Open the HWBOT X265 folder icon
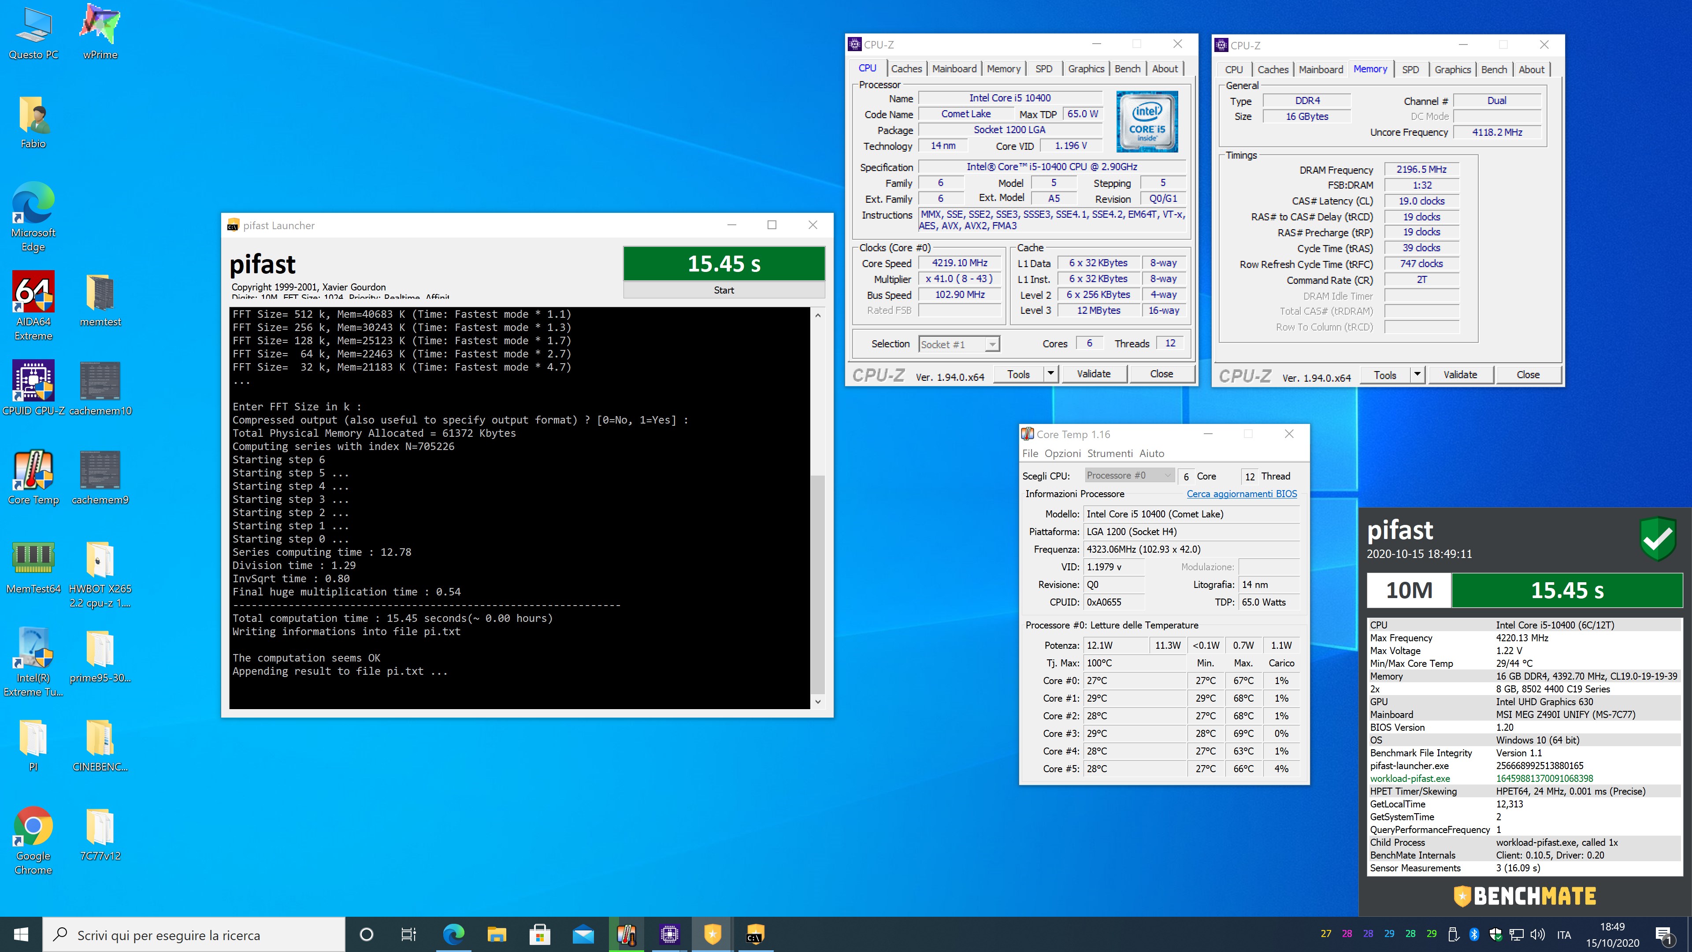This screenshot has height=952, width=1692. point(100,574)
